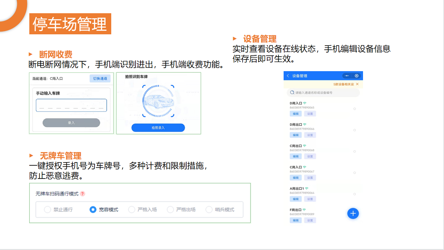Screen dimensions: 444x250
Task: Click the 停车场管理 slide title
Action: 70,24
